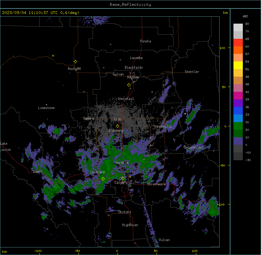Select the orange 57-60 dBZ legend swatch
The image size is (261, 255).
[x=238, y=50]
